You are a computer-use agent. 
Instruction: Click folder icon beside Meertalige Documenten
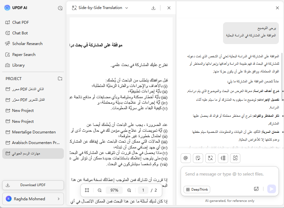coord(8,132)
